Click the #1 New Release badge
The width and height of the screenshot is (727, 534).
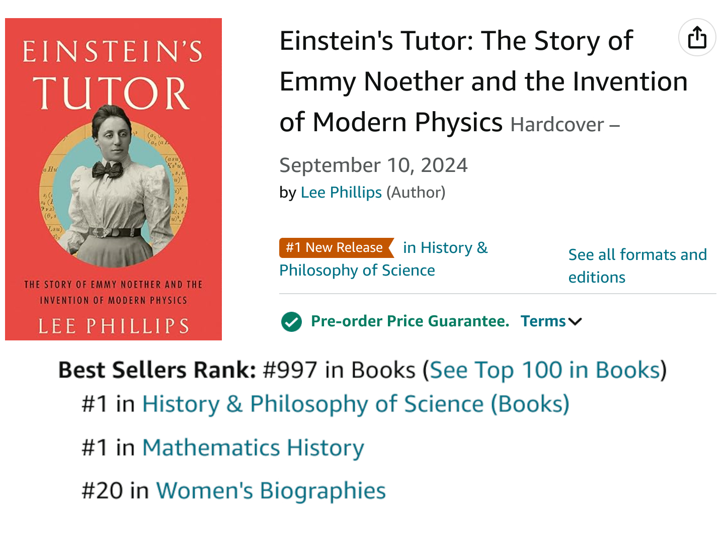pos(335,247)
